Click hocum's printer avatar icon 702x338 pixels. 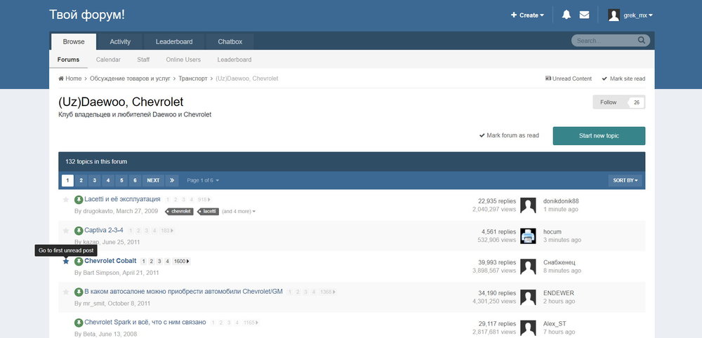click(529, 236)
